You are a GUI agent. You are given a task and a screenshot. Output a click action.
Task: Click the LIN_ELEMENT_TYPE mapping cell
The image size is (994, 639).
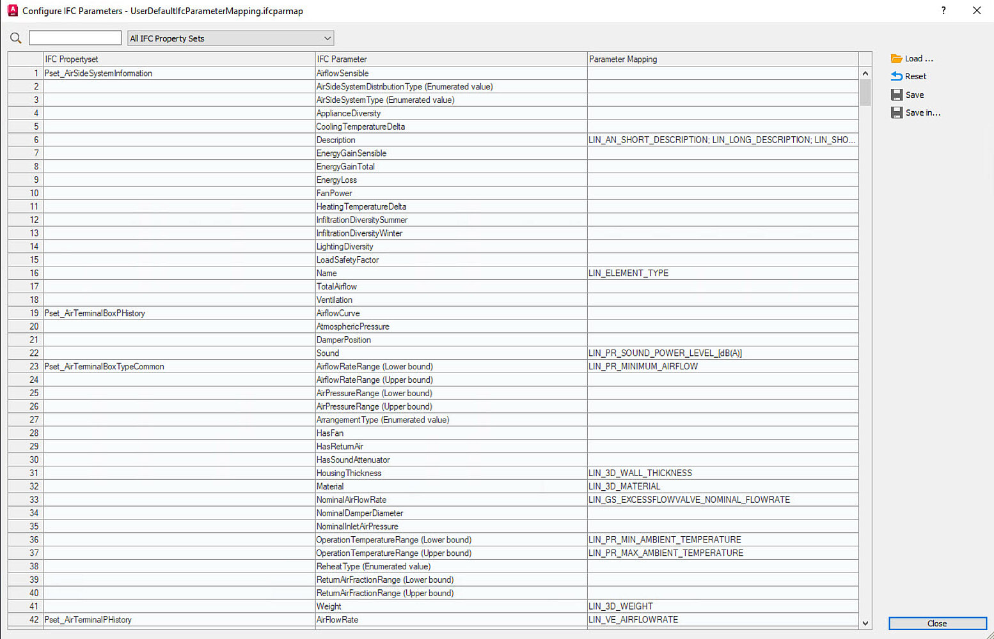click(723, 273)
